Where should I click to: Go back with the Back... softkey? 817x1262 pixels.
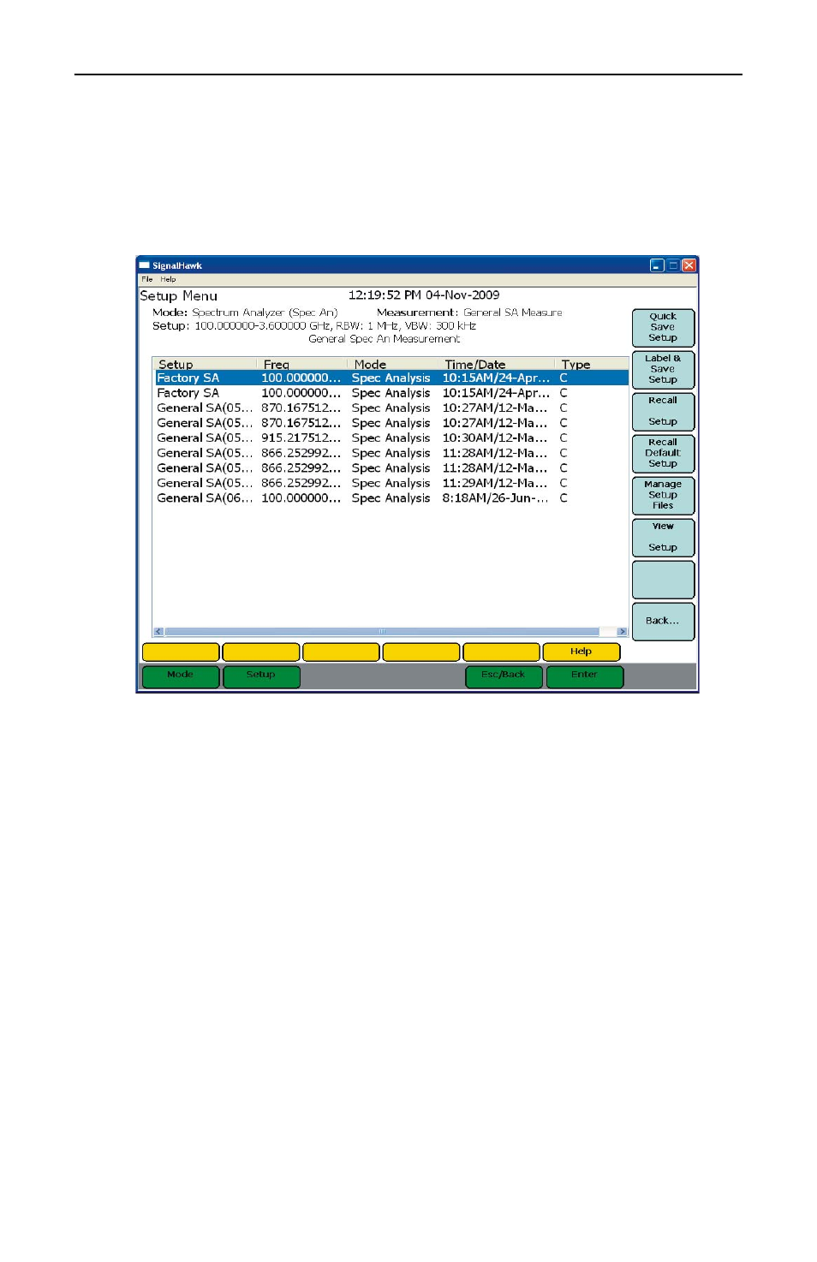663,621
